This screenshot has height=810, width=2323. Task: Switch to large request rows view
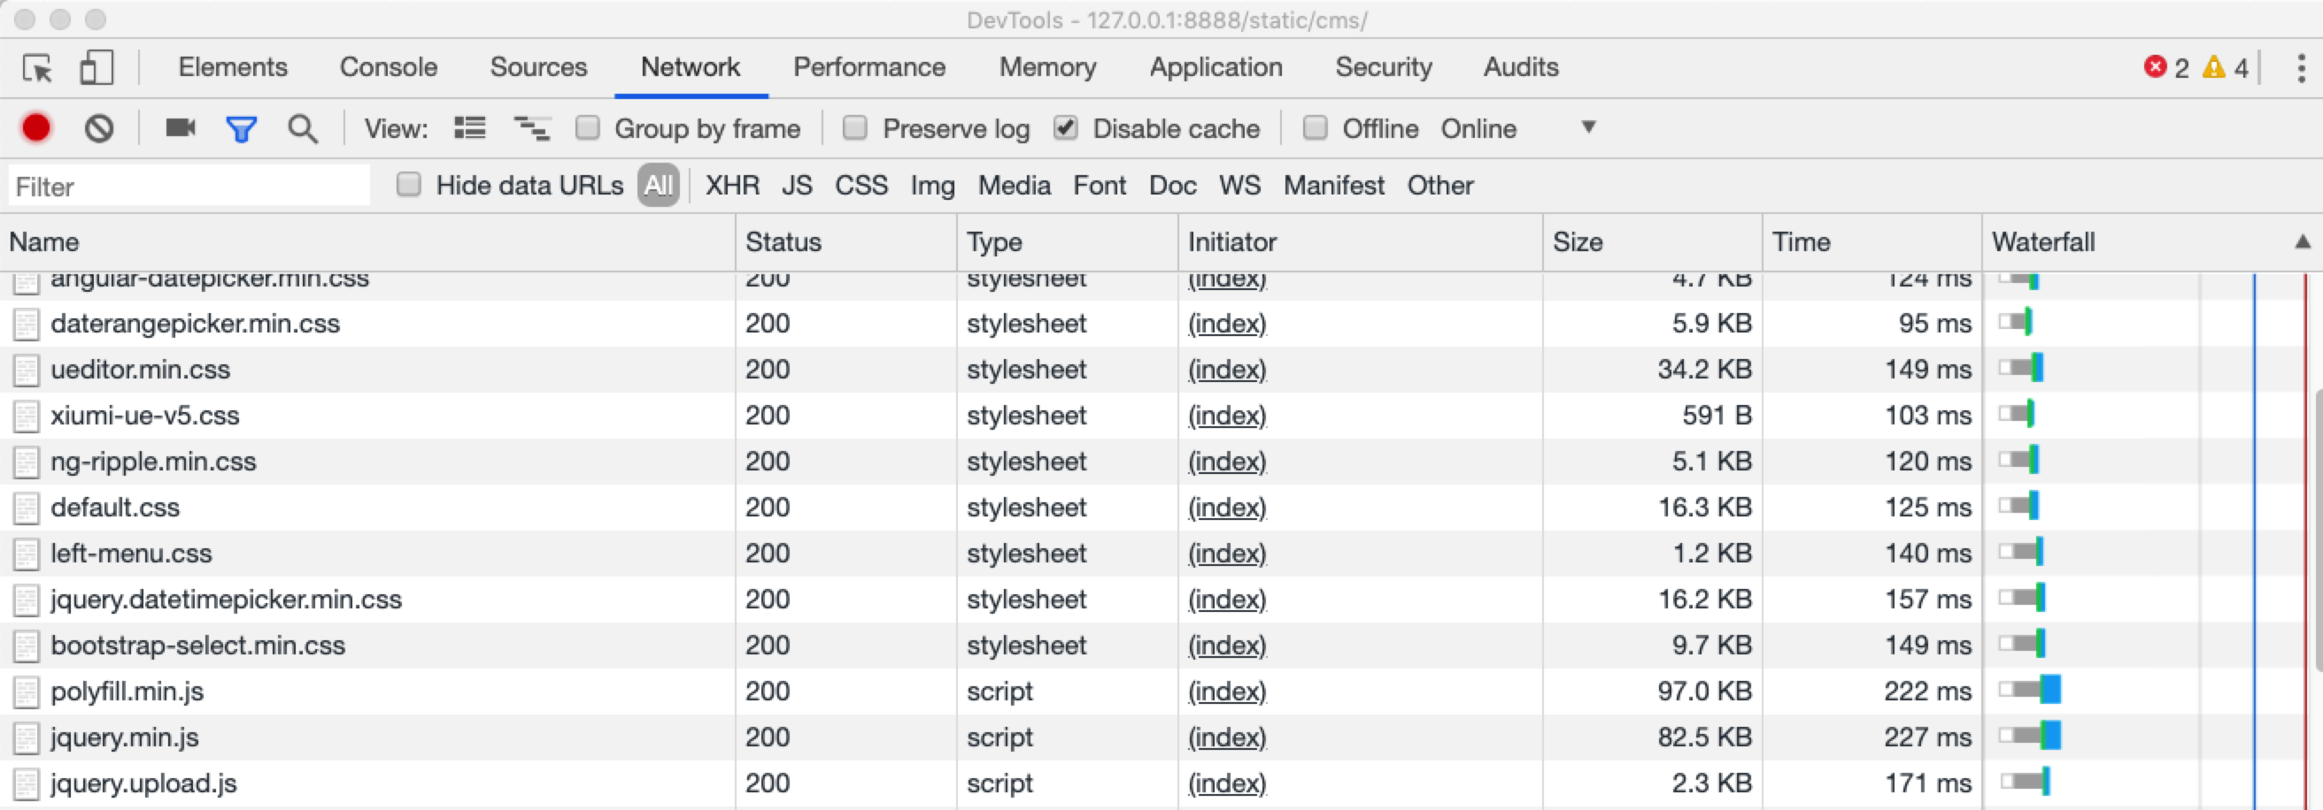click(x=469, y=128)
